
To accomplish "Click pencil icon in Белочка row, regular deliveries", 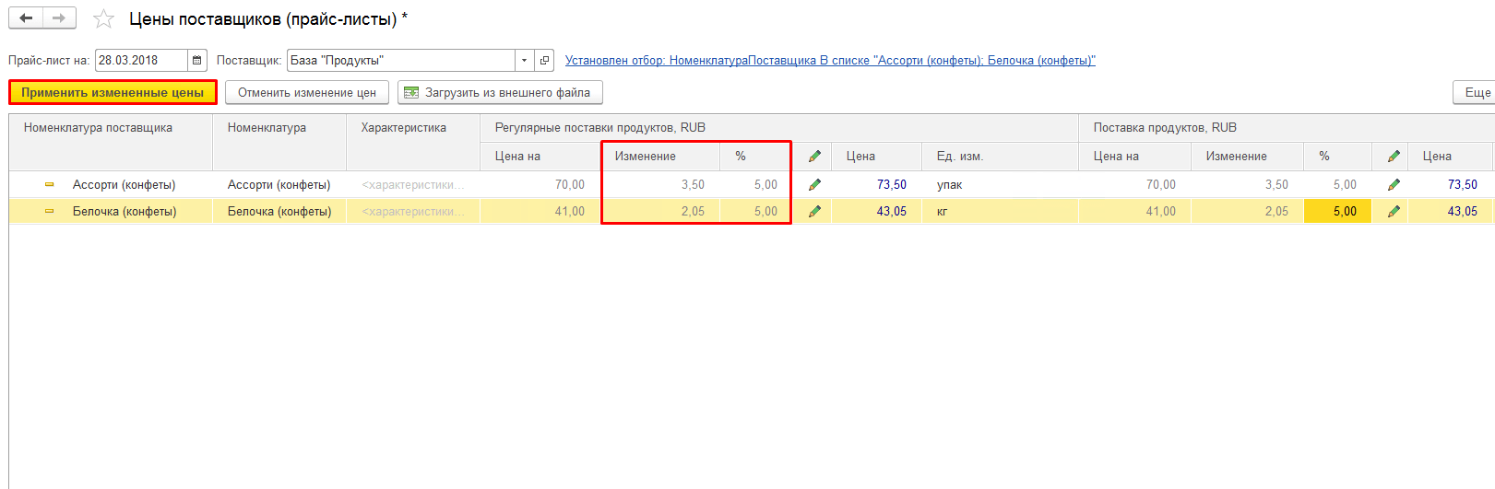I will click(x=814, y=212).
